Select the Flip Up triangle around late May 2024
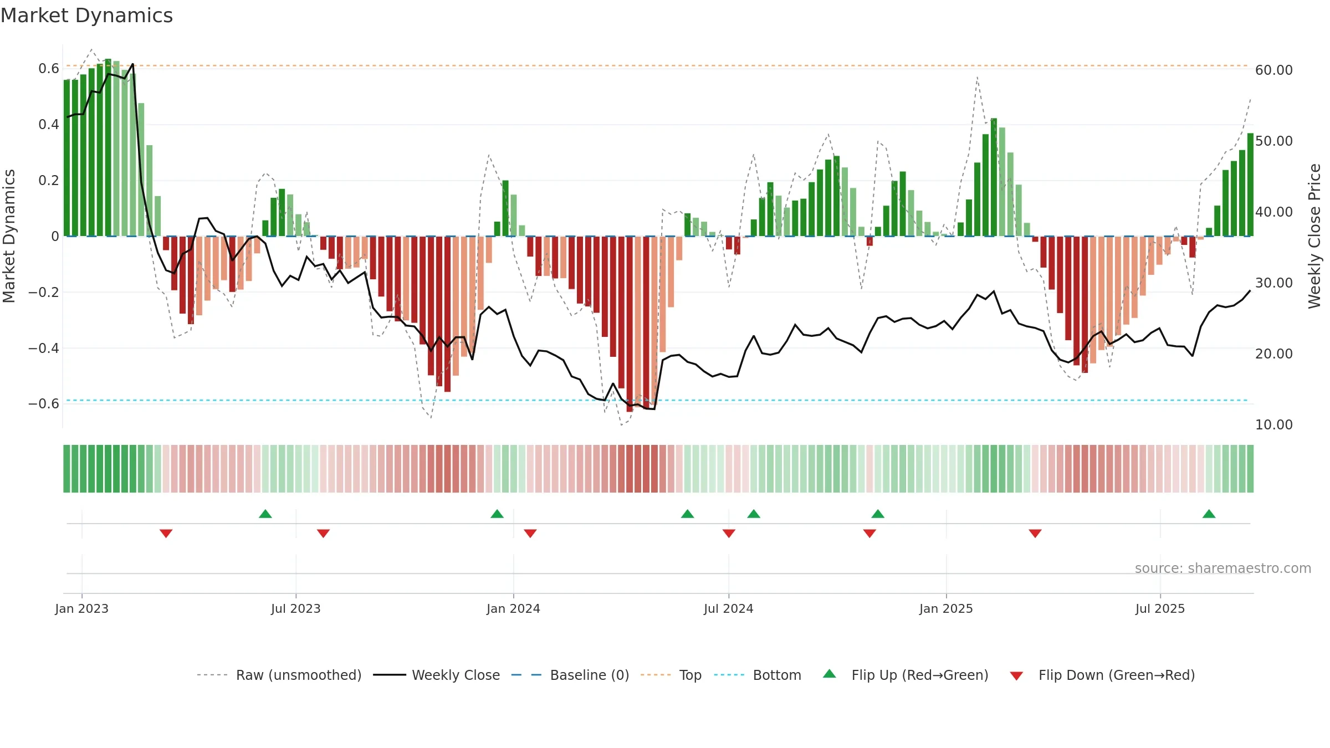 [x=688, y=514]
